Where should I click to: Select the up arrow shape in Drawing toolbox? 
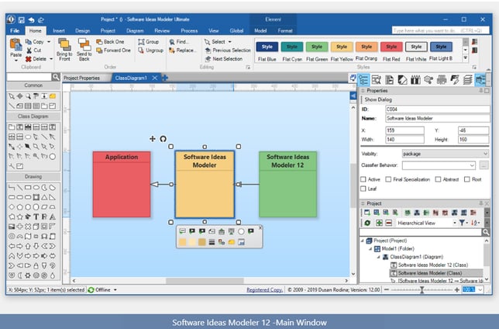coord(28,246)
